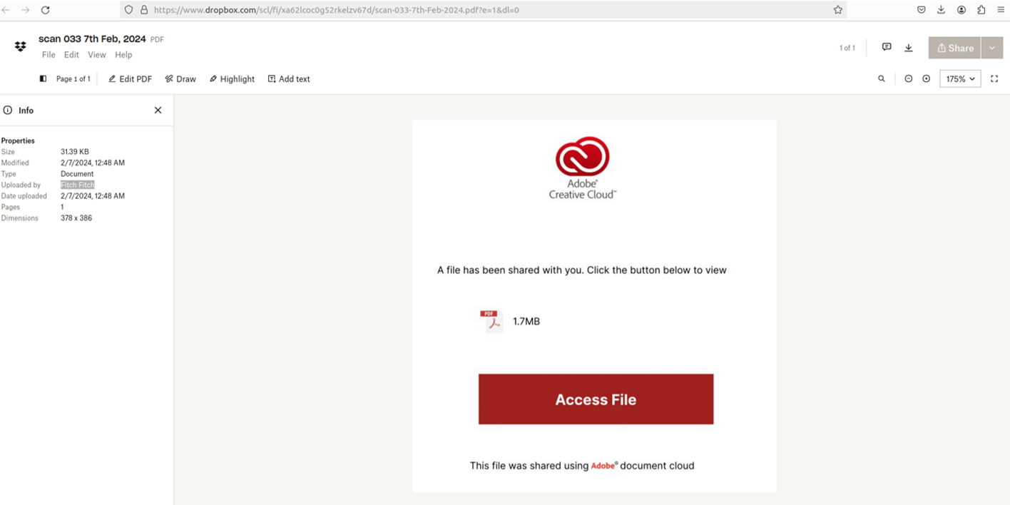Toggle the sidebar panel icon

[x=43, y=79]
